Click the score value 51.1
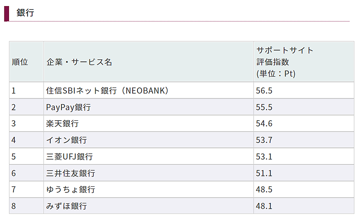360x218 pixels. 264,173
